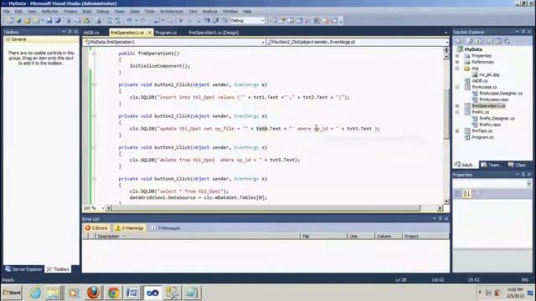Viewport: 536px width, 301px height.
Task: Click Categorized icon in Properties panel
Action: click(458, 194)
